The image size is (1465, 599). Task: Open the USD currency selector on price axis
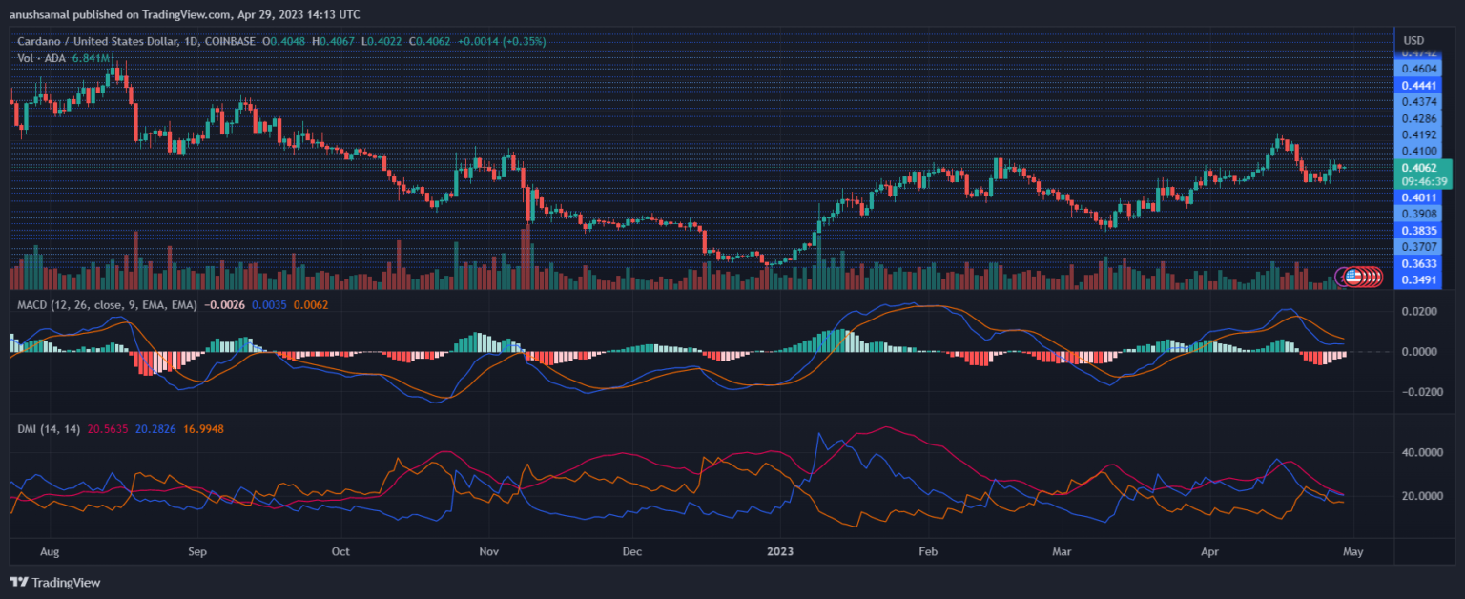pos(1413,40)
